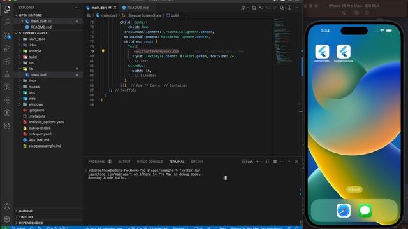Image resolution: width=408 pixels, height=229 pixels.
Task: Maximize the panel with the up chevron
Action: [289, 162]
